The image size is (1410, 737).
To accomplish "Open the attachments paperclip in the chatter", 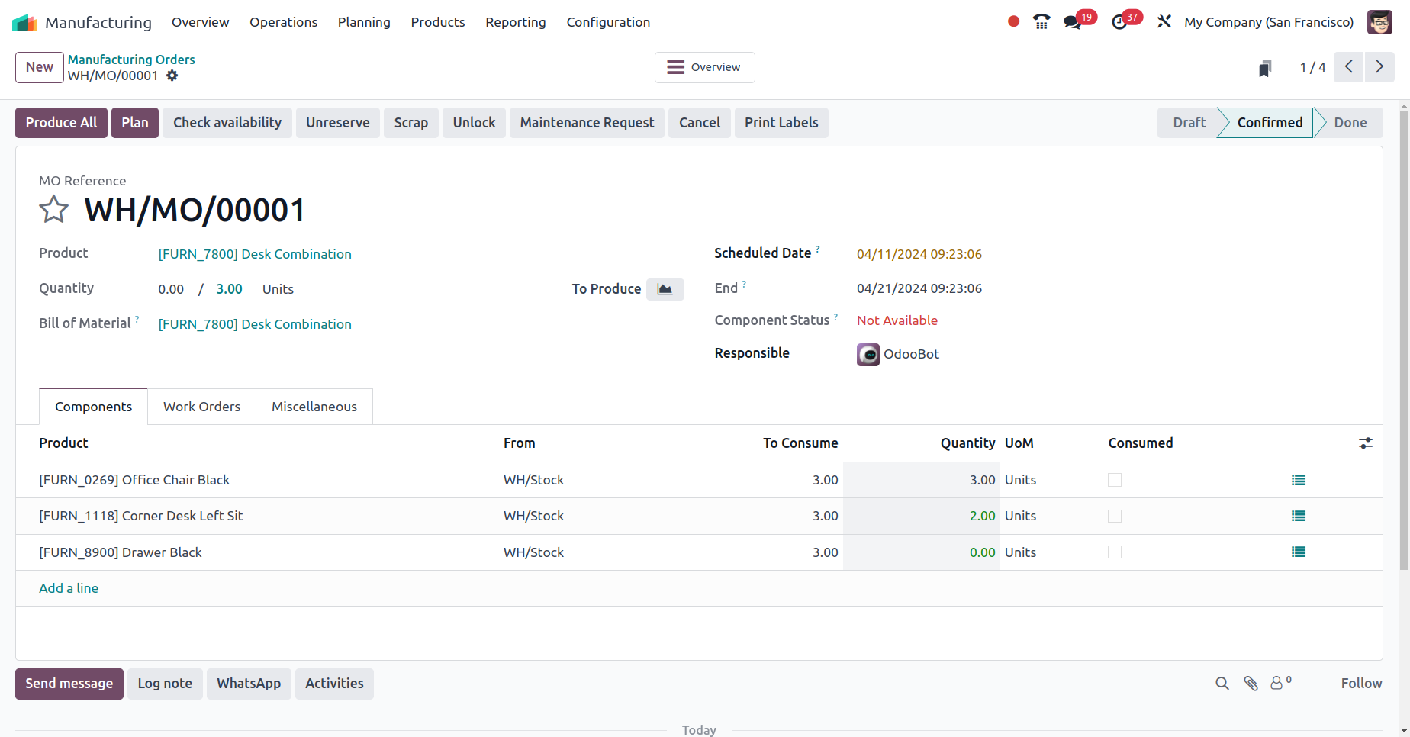I will [x=1251, y=684].
